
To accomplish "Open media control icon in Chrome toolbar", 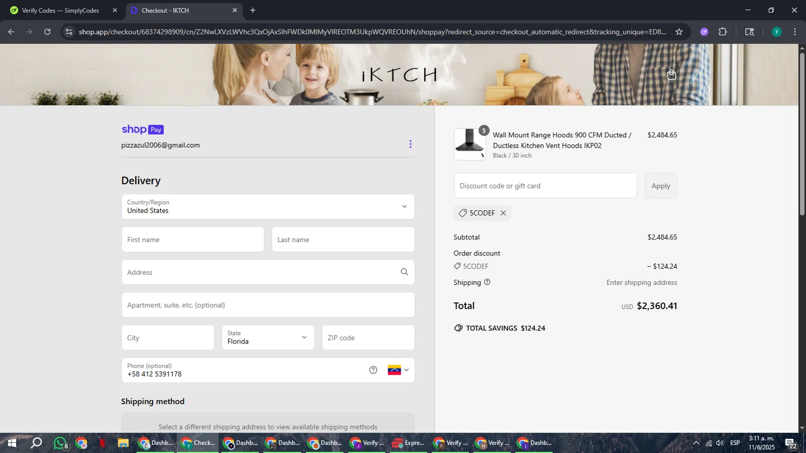I will pyautogui.click(x=750, y=32).
